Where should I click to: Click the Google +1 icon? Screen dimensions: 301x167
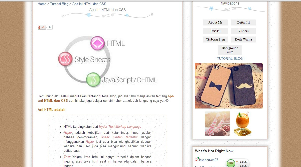(x=41, y=27)
